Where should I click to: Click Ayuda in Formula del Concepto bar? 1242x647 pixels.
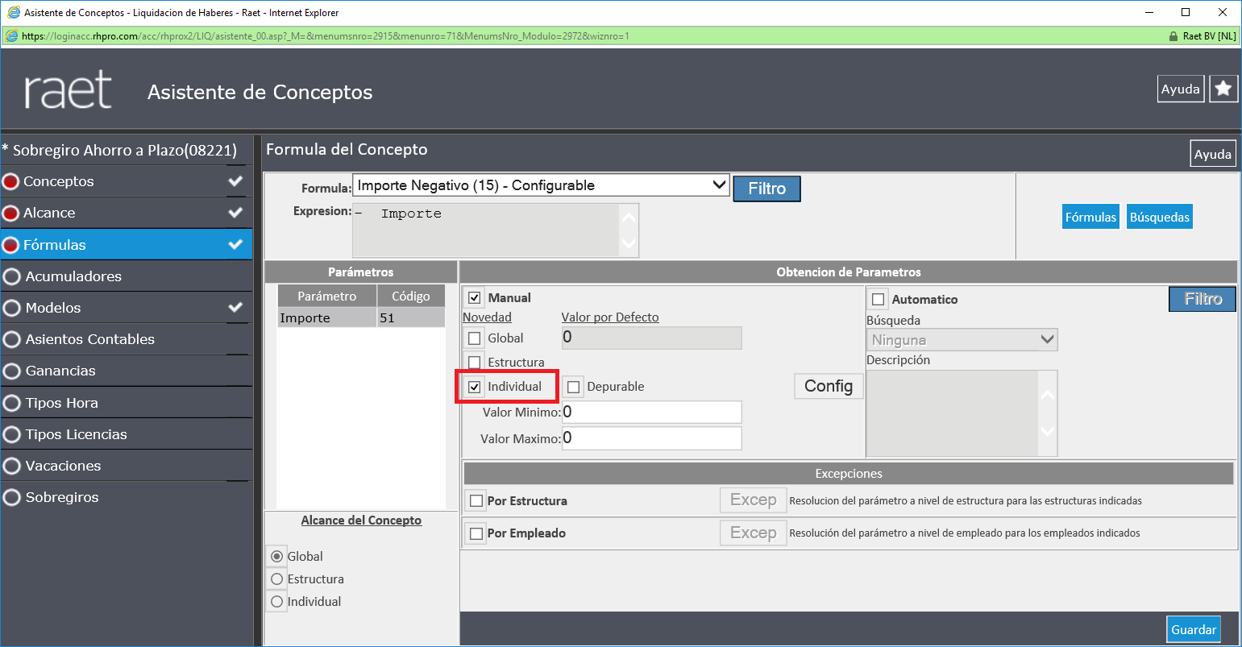coord(1213,154)
